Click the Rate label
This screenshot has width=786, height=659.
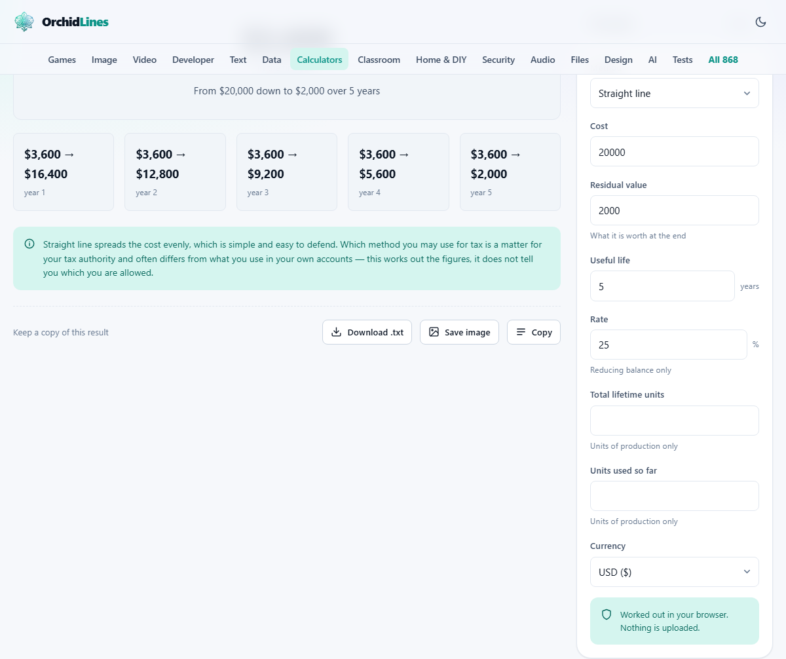point(599,319)
